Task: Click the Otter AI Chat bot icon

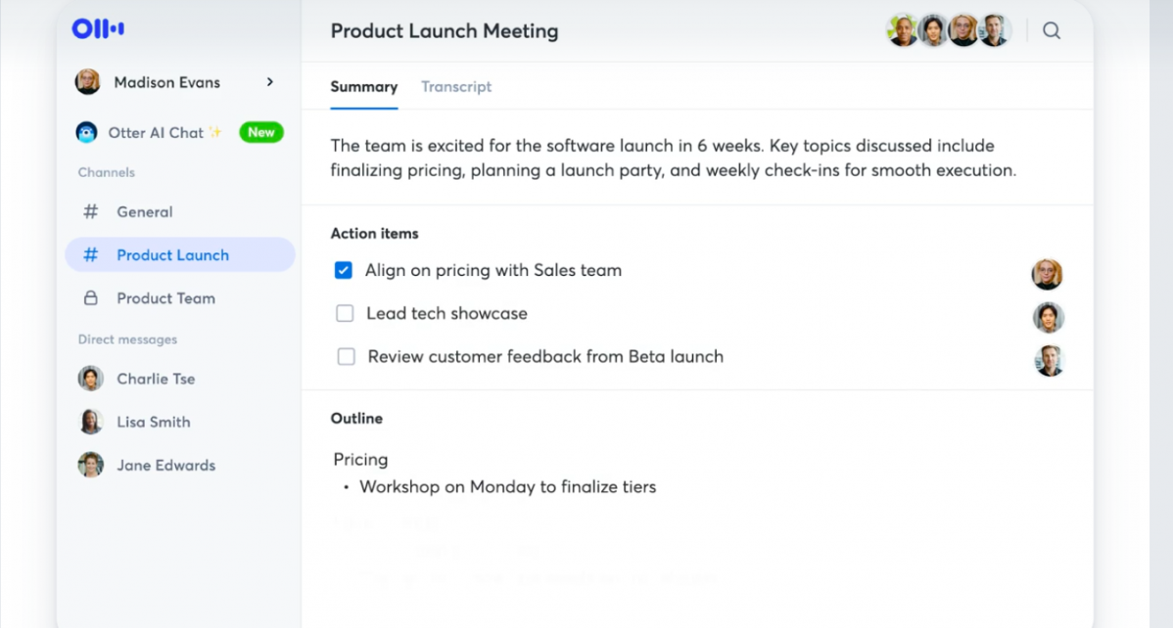Action: click(x=87, y=132)
